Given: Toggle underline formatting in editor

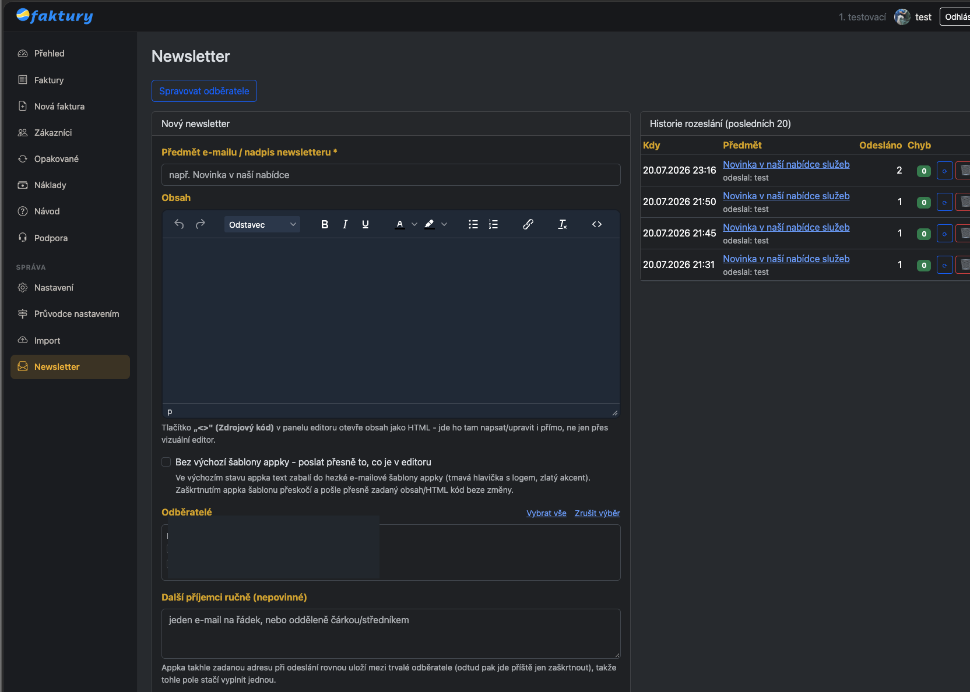Looking at the screenshot, I should [365, 224].
